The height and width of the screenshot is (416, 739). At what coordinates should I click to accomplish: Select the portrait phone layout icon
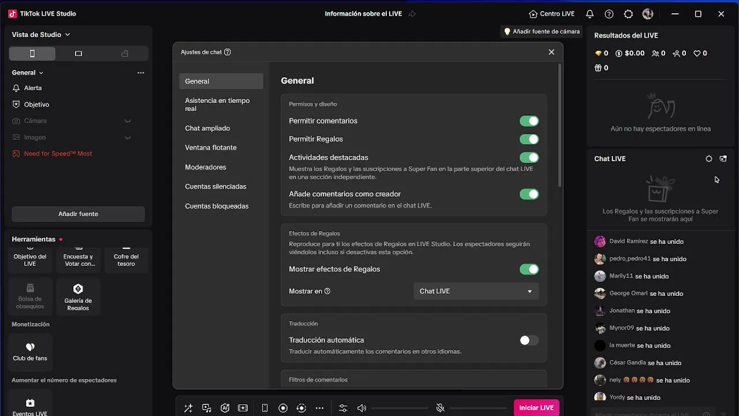(x=32, y=54)
